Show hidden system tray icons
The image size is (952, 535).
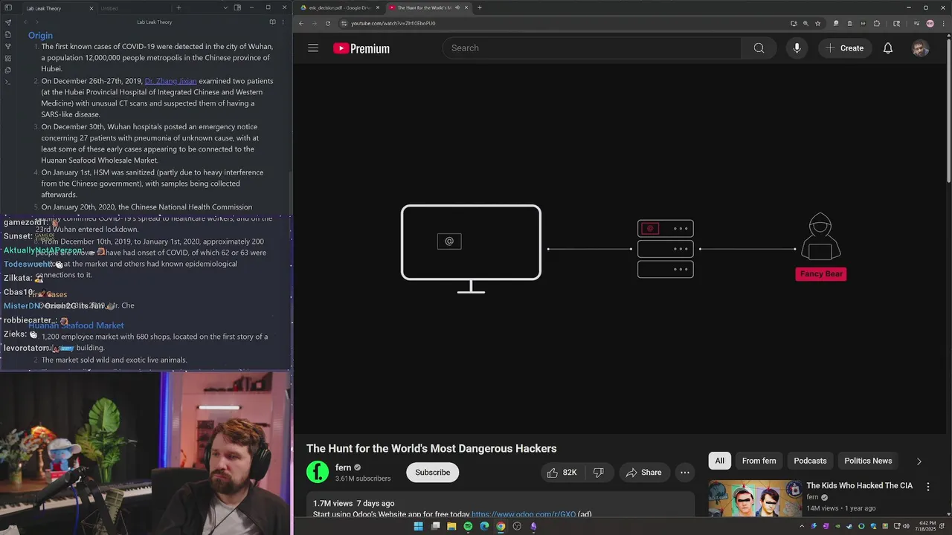[802, 526]
